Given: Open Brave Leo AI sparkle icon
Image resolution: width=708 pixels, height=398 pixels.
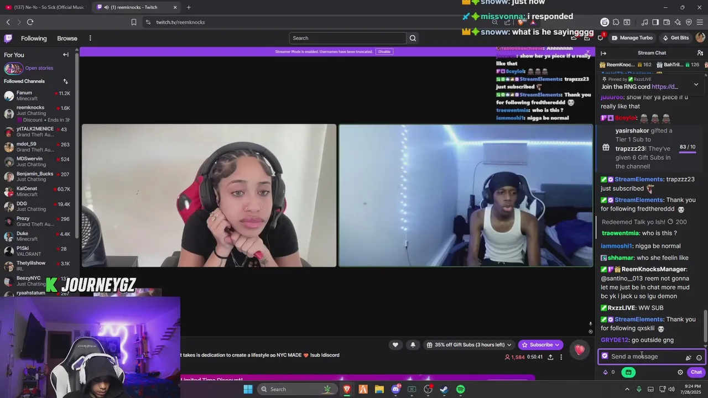Looking at the screenshot, I should [678, 22].
